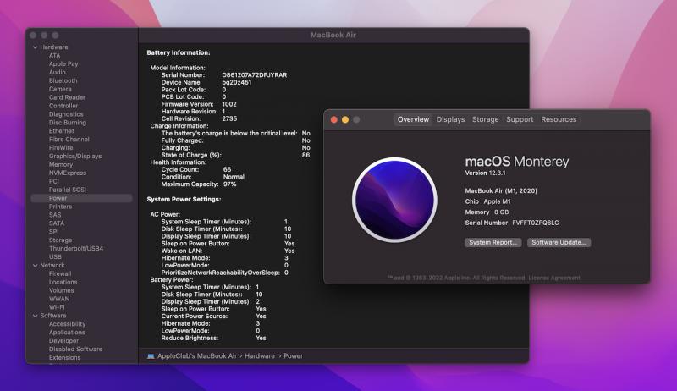Click the Version 12.3.1 text

point(485,173)
